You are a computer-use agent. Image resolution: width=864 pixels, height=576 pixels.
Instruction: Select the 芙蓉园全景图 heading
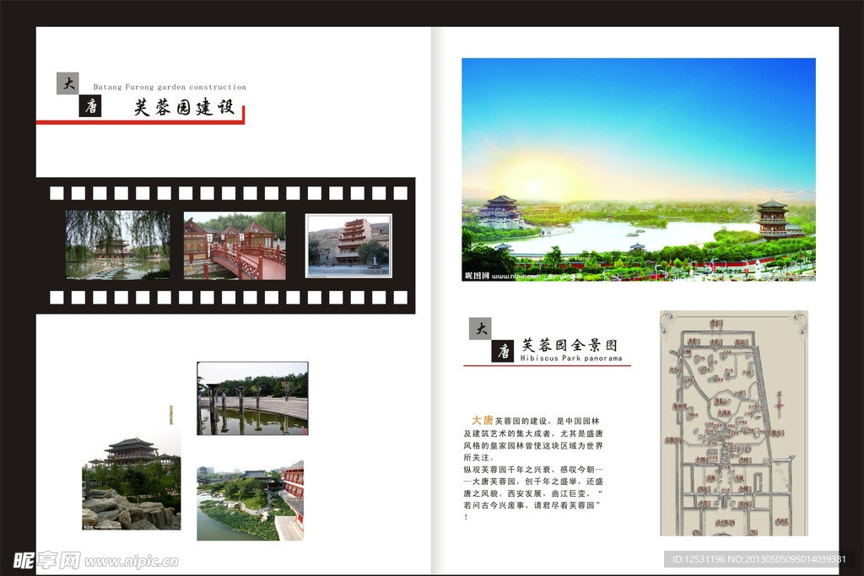(x=569, y=345)
